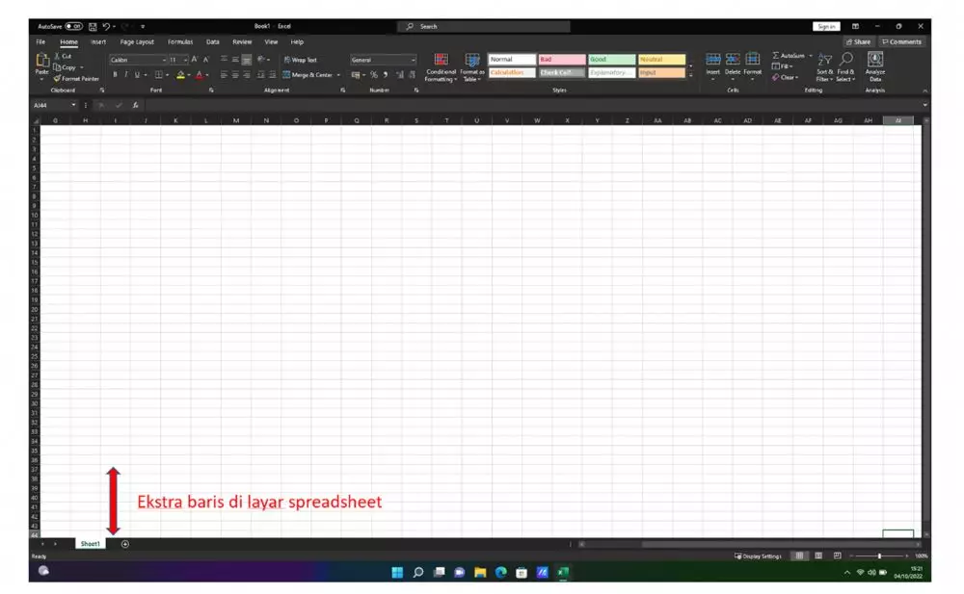Viewport: 964px width, 594px height.
Task: Add a new sheet with plus icon
Action: pyautogui.click(x=125, y=544)
